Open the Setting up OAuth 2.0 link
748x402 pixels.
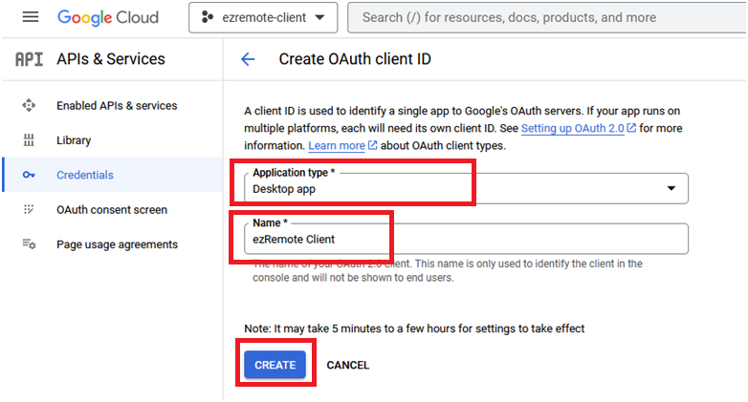572,128
